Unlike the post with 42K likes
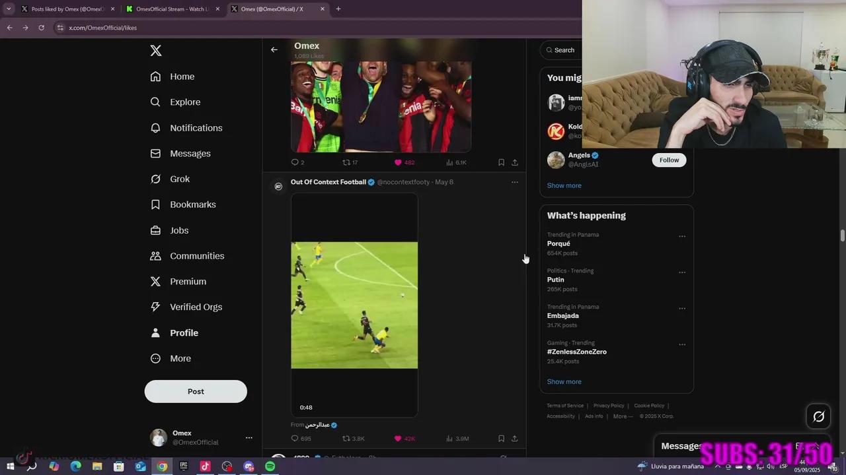Image resolution: width=846 pixels, height=475 pixels. point(404,439)
